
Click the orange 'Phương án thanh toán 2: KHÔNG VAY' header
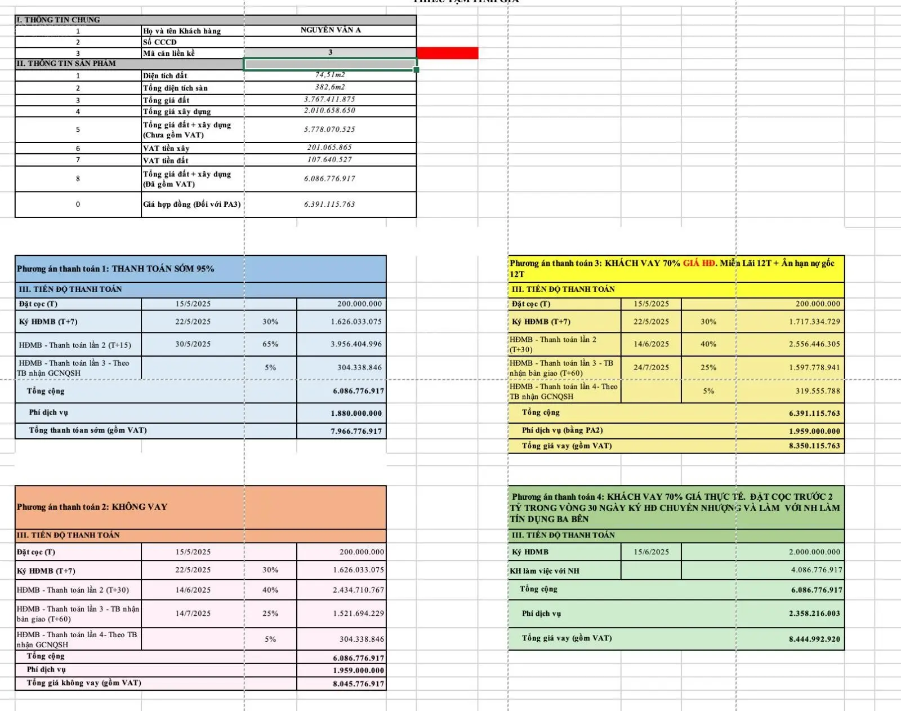(x=200, y=507)
